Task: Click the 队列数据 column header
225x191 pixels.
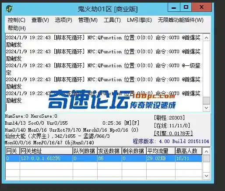Action: click(x=85, y=151)
